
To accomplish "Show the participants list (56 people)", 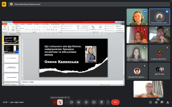I will point(156,102).
